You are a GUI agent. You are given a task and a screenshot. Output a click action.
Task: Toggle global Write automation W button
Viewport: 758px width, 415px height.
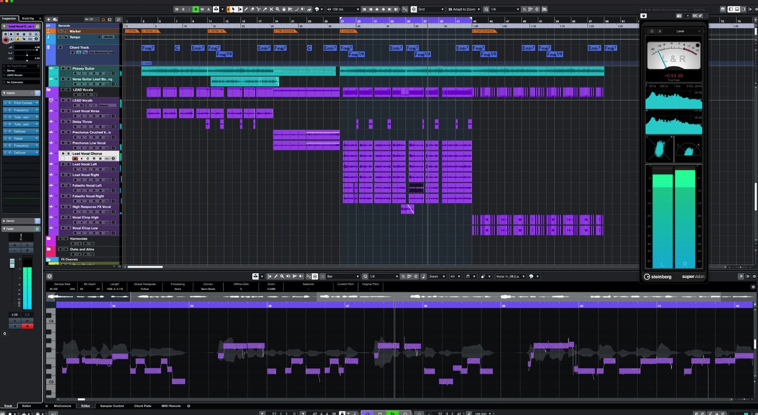click(x=202, y=9)
